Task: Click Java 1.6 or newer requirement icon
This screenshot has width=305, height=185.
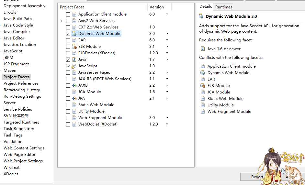Action: 203,49
